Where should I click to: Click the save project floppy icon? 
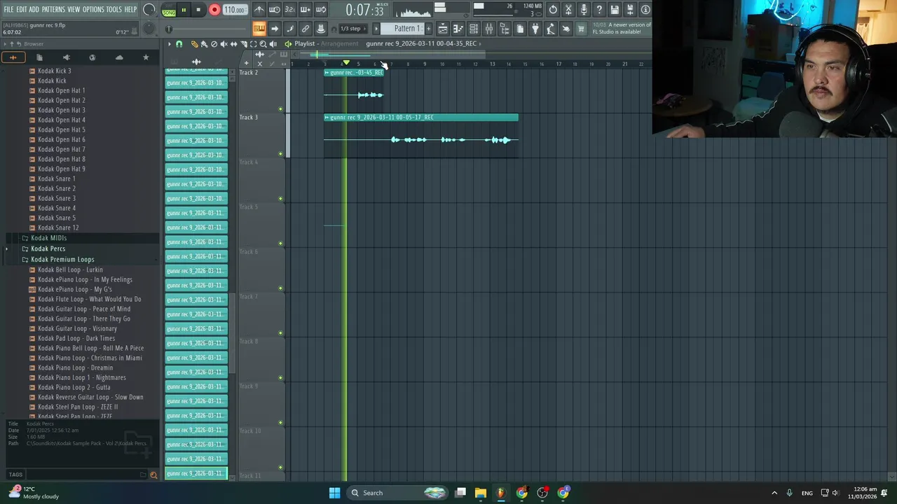615,10
